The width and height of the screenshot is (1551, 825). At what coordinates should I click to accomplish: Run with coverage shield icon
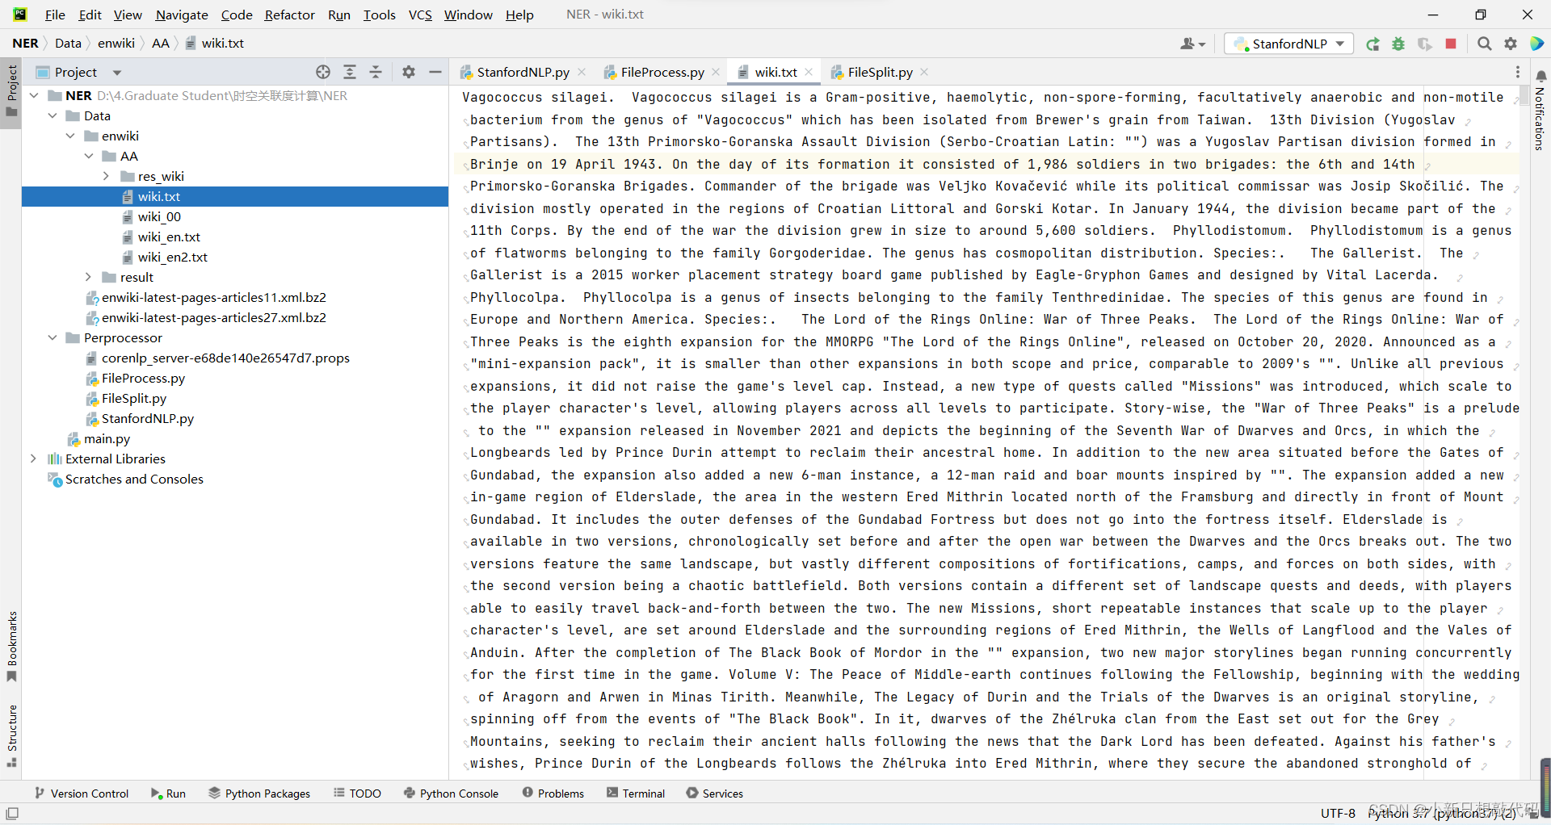pyautogui.click(x=1424, y=44)
